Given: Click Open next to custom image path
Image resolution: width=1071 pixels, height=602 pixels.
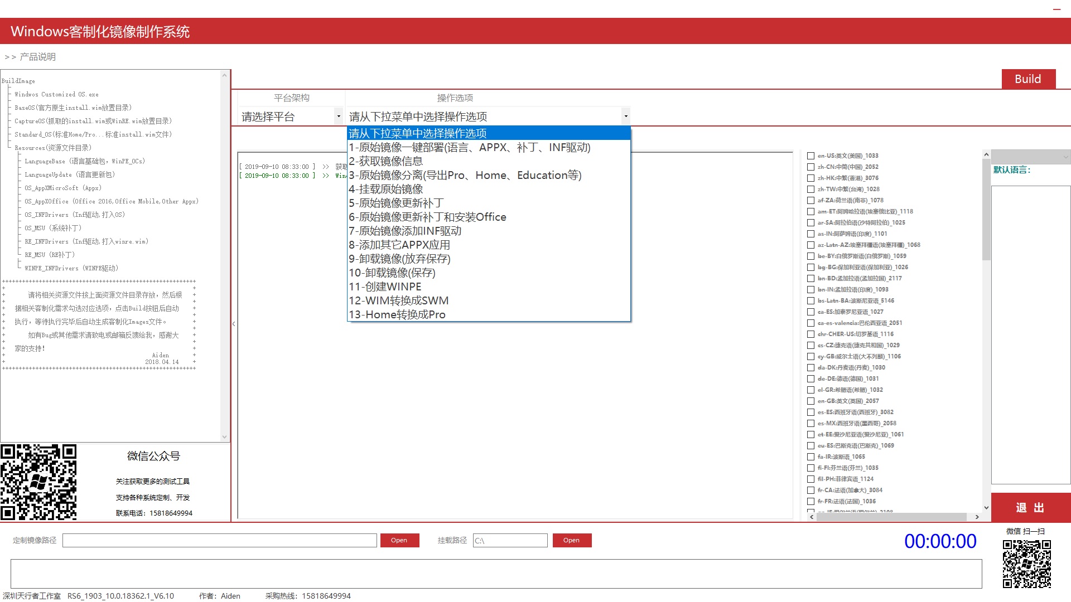Looking at the screenshot, I should click(399, 540).
